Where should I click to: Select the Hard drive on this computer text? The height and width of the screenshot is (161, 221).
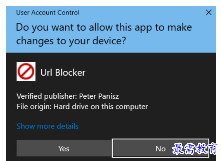pyautogui.click(x=100, y=107)
